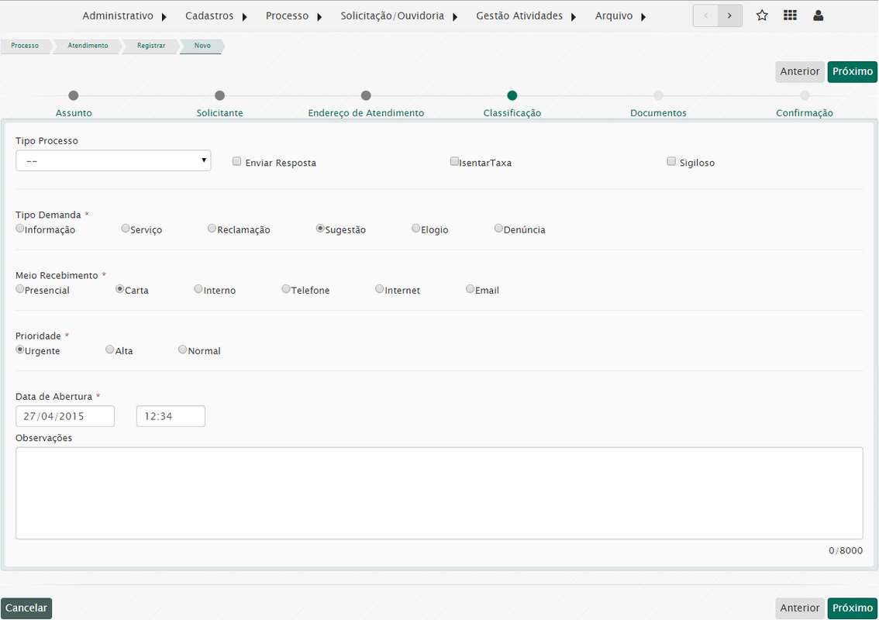Click the forward navigation arrow icon
Image resolution: width=879 pixels, height=620 pixels.
tap(729, 15)
